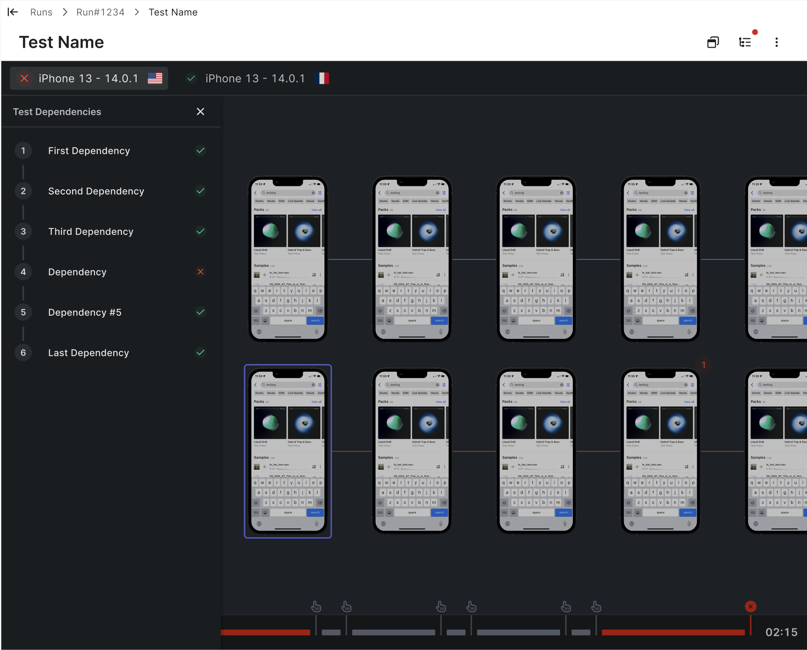Click the France flag icon
This screenshot has width=807, height=650.
pyautogui.click(x=322, y=78)
